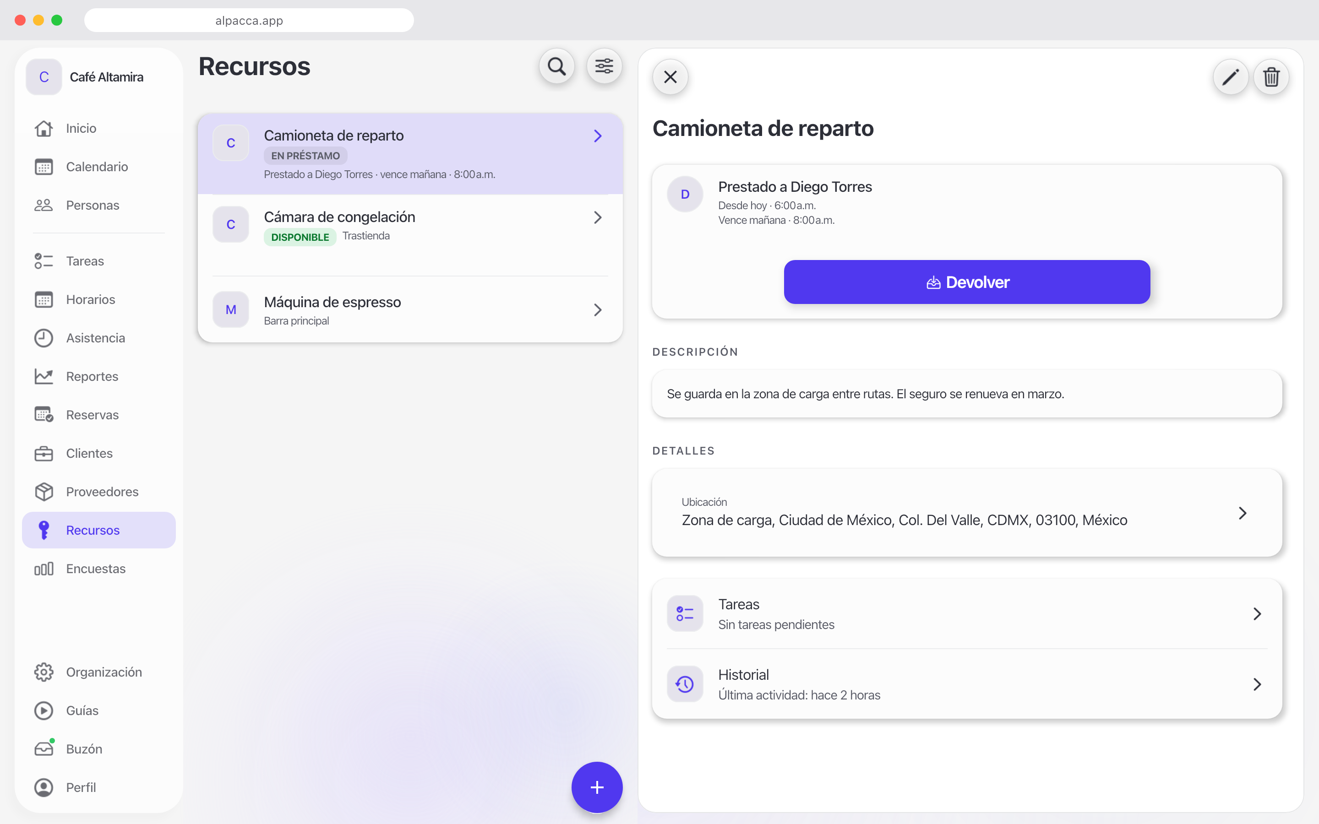Open the Historial row chevron

tap(1258, 684)
